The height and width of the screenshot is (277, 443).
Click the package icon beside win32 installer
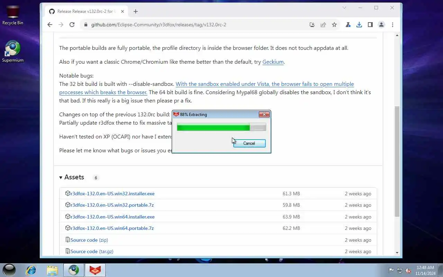[x=68, y=194]
